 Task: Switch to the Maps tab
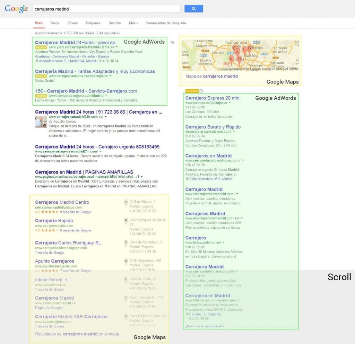[x=55, y=23]
